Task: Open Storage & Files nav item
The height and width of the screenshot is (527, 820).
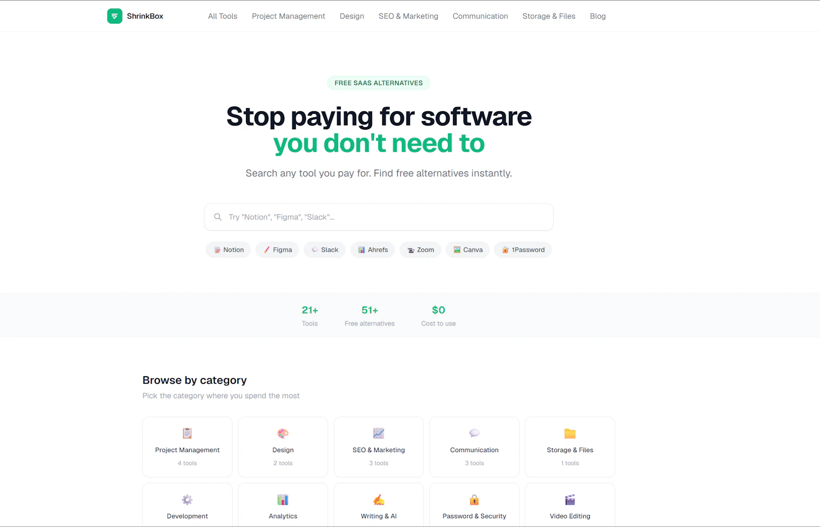Action: (549, 16)
